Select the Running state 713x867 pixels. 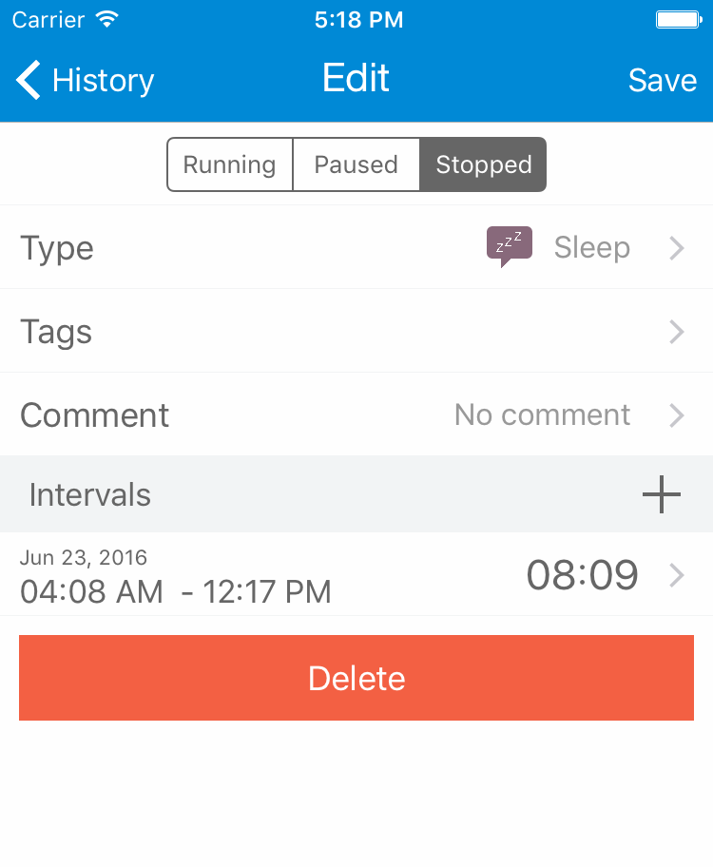[229, 164]
